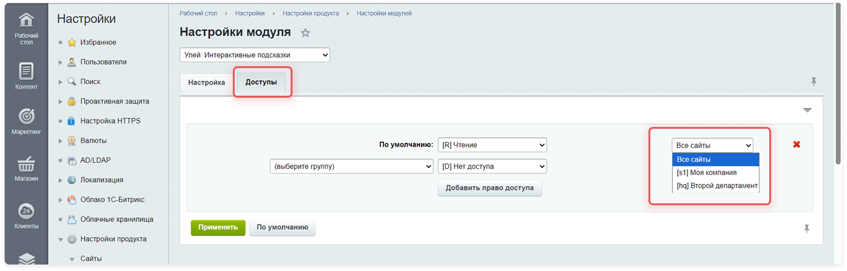
Task: Choose [hq] Второй департамент option
Action: (716, 186)
